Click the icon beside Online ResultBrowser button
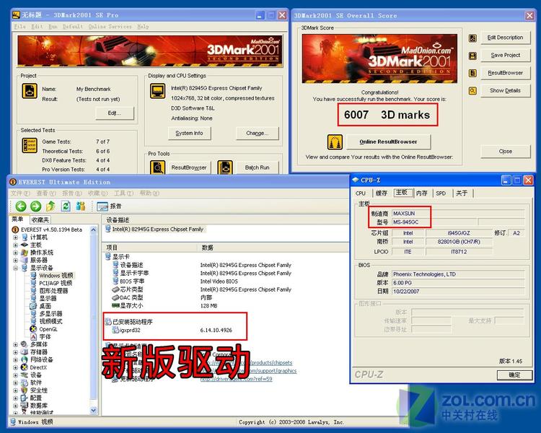This screenshot has width=541, height=433. [x=335, y=142]
